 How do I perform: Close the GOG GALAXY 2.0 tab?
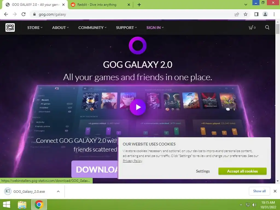(63, 5)
